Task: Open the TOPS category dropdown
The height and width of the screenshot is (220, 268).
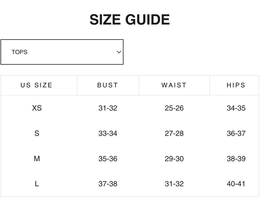Action: click(62, 52)
